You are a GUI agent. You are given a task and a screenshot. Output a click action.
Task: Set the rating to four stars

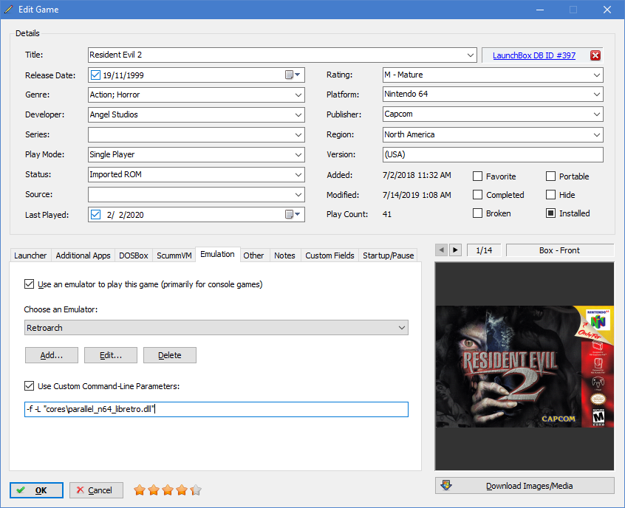click(x=182, y=490)
